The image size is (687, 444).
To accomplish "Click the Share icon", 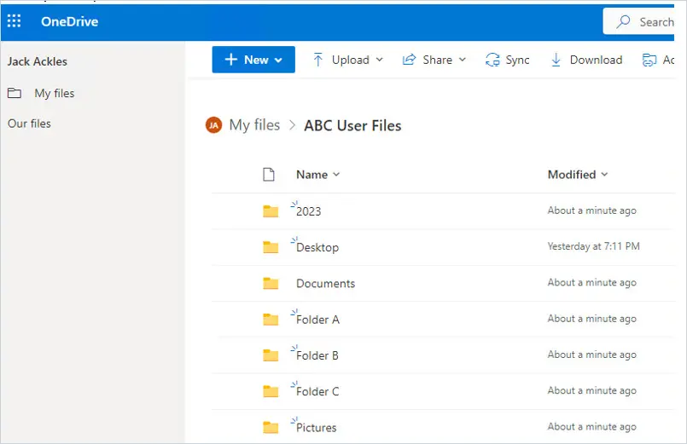I will point(409,60).
